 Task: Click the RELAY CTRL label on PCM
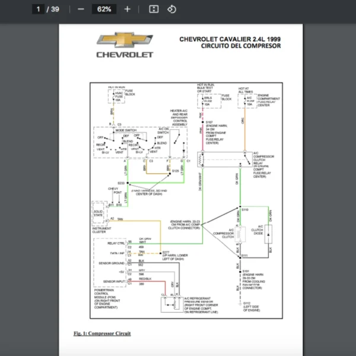[x=116, y=243]
